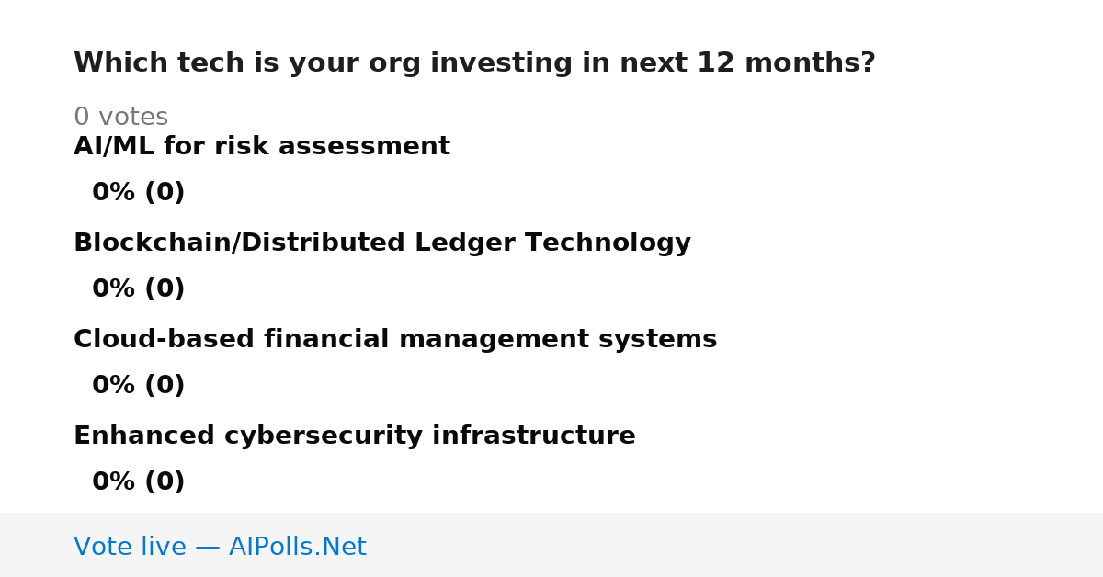Image resolution: width=1103 pixels, height=577 pixels.
Task: Click the red bar under Blockchain option
Action: click(x=74, y=289)
